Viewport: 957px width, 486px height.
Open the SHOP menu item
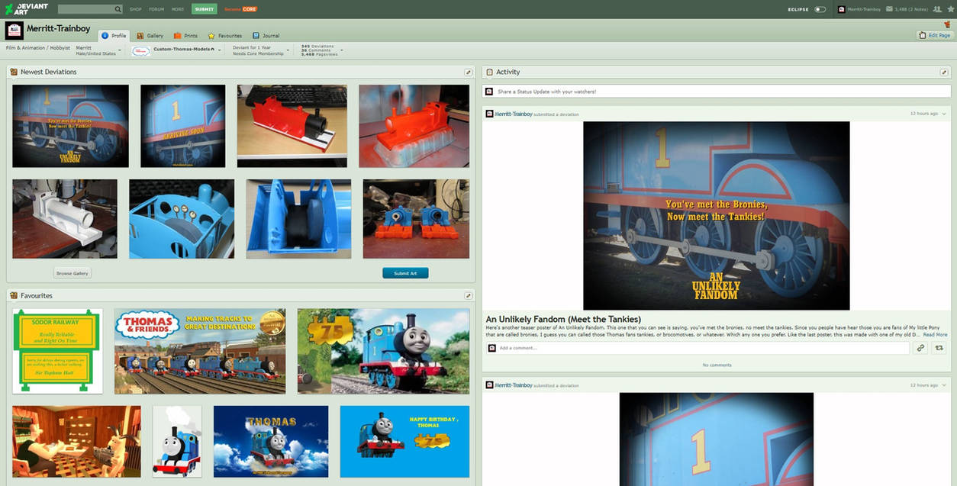coord(135,9)
